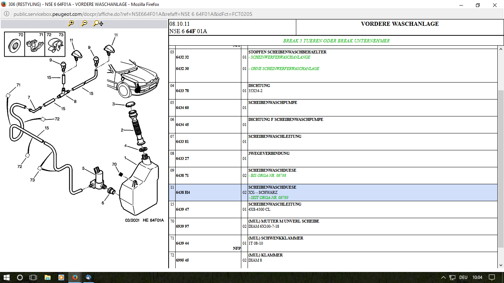This screenshot has height=283, width=504.
Task: Select part number 6438 H4 row
Action: coord(183,193)
